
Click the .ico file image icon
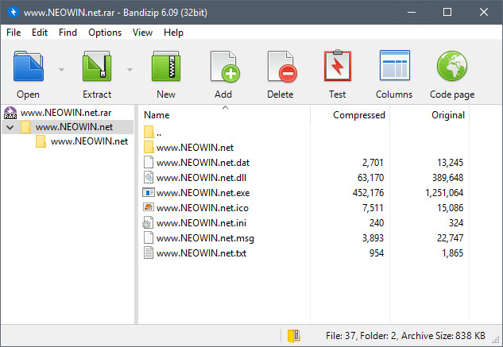(x=149, y=207)
